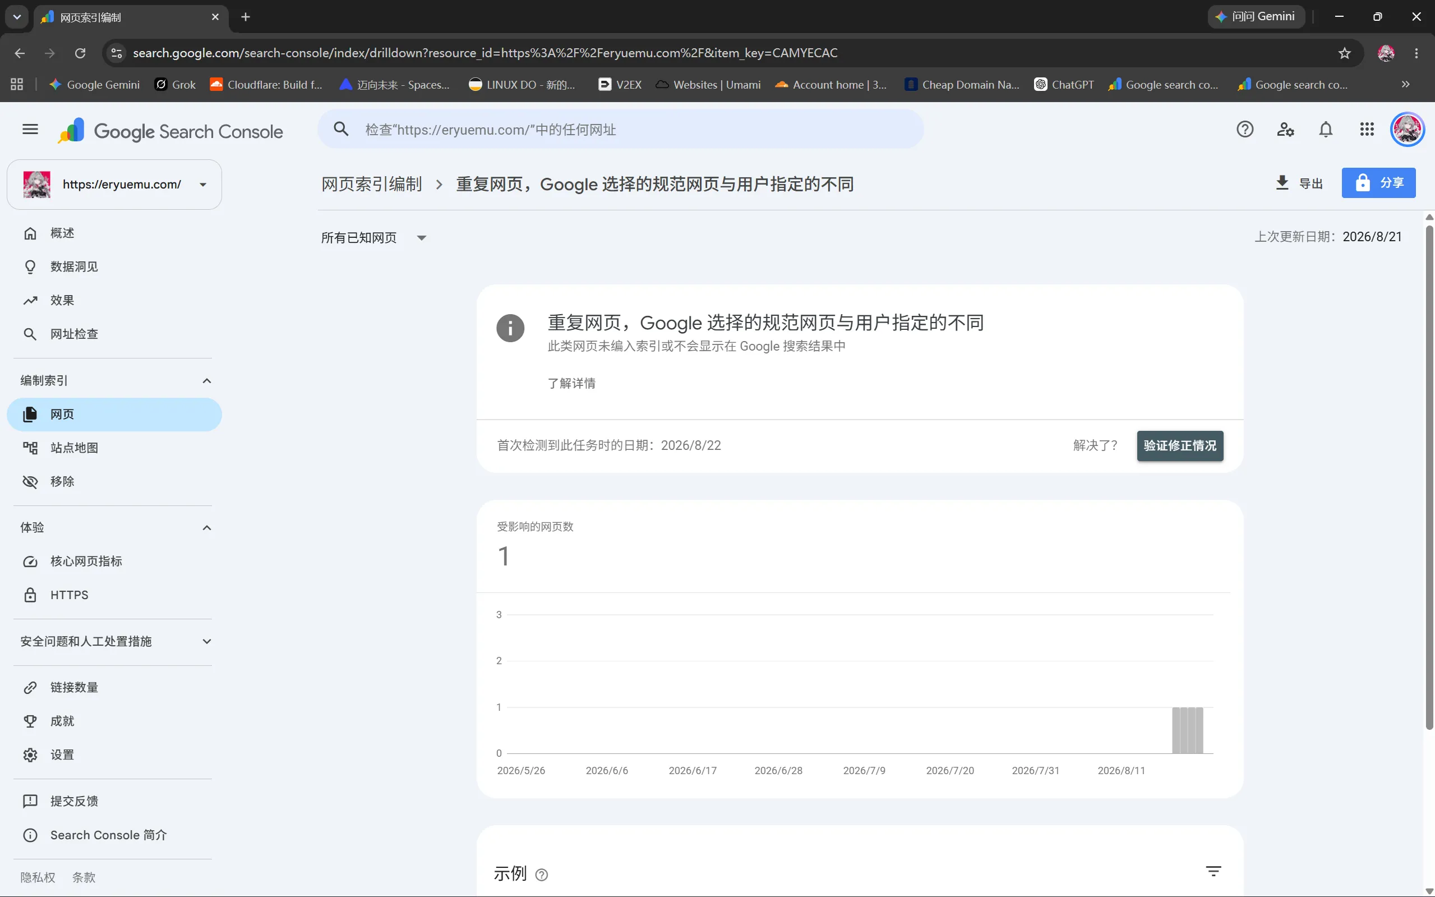Screen dimensions: 1435x897
Task: Open 数据洞见 in the sidebar
Action: [114, 267]
